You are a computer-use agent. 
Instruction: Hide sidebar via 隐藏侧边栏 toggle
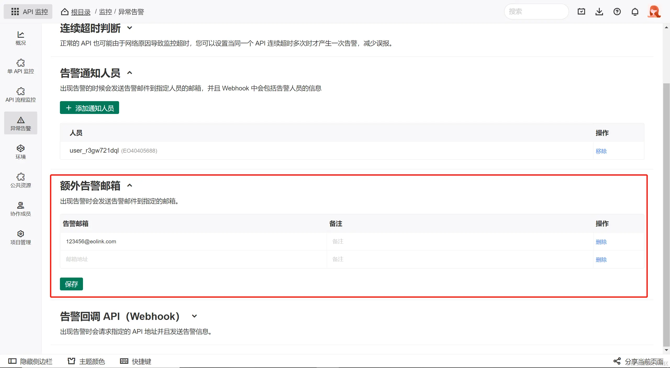click(x=30, y=361)
